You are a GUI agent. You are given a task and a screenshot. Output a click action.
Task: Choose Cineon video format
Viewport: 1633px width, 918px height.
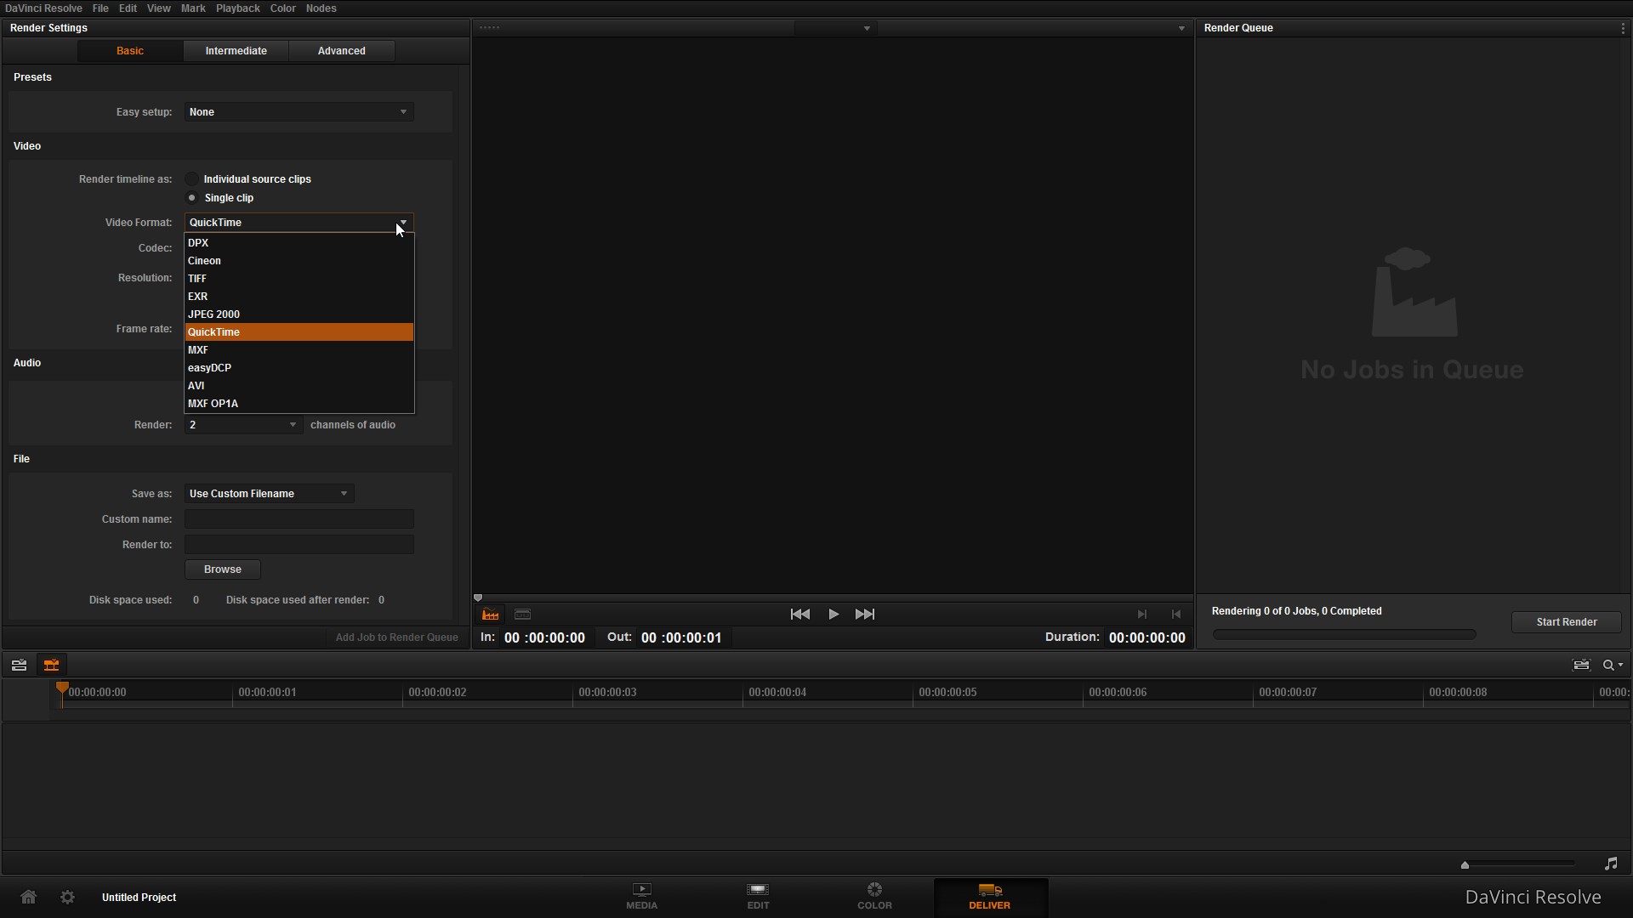pyautogui.click(x=299, y=261)
